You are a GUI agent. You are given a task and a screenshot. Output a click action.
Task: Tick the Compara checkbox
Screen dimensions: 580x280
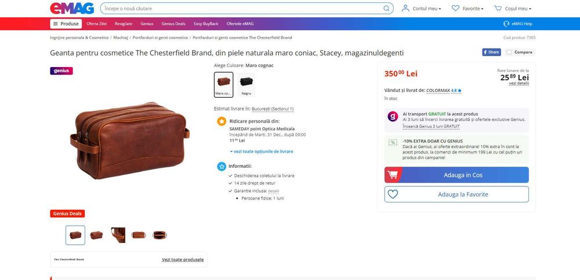509,52
